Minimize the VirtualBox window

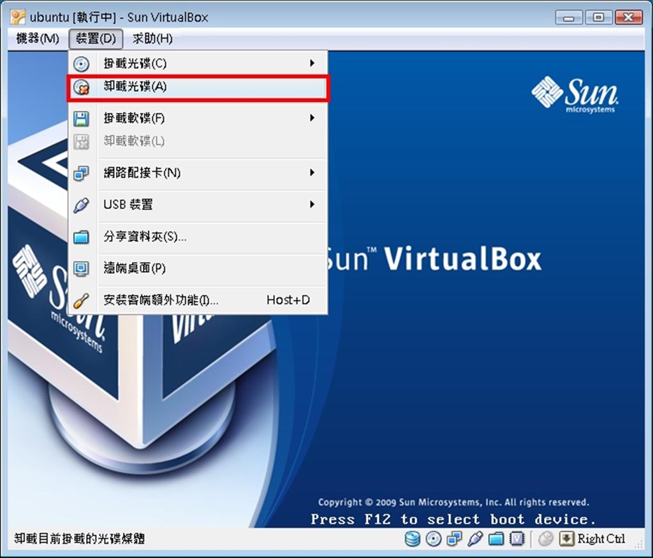pyautogui.click(x=569, y=17)
